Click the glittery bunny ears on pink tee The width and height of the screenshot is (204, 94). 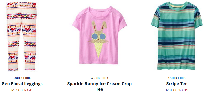pos(100,27)
